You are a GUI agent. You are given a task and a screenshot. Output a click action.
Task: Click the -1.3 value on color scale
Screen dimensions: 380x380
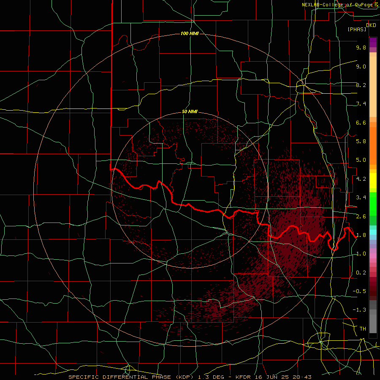pos(359,310)
